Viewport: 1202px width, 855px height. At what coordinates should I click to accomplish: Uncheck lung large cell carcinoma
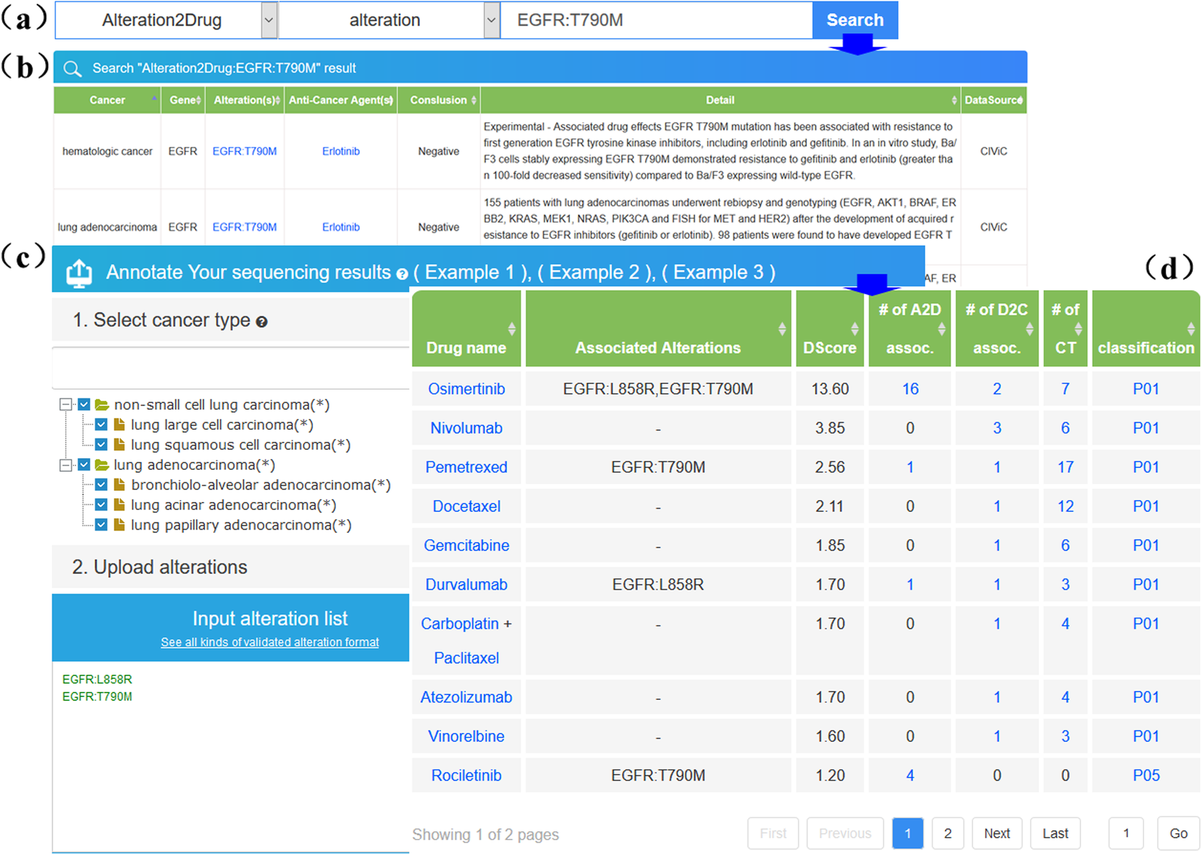click(x=101, y=425)
